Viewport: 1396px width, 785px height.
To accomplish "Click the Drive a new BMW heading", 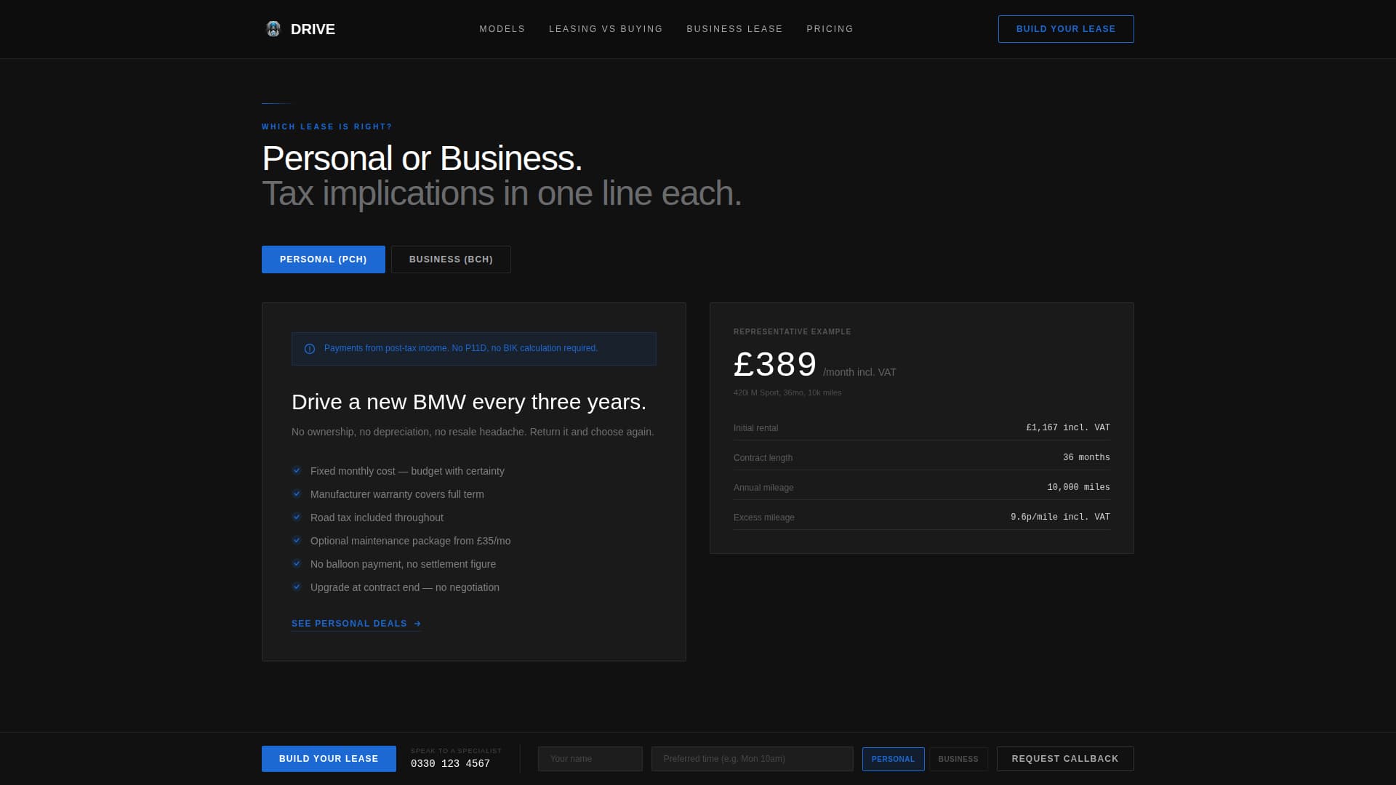I will tap(469, 402).
